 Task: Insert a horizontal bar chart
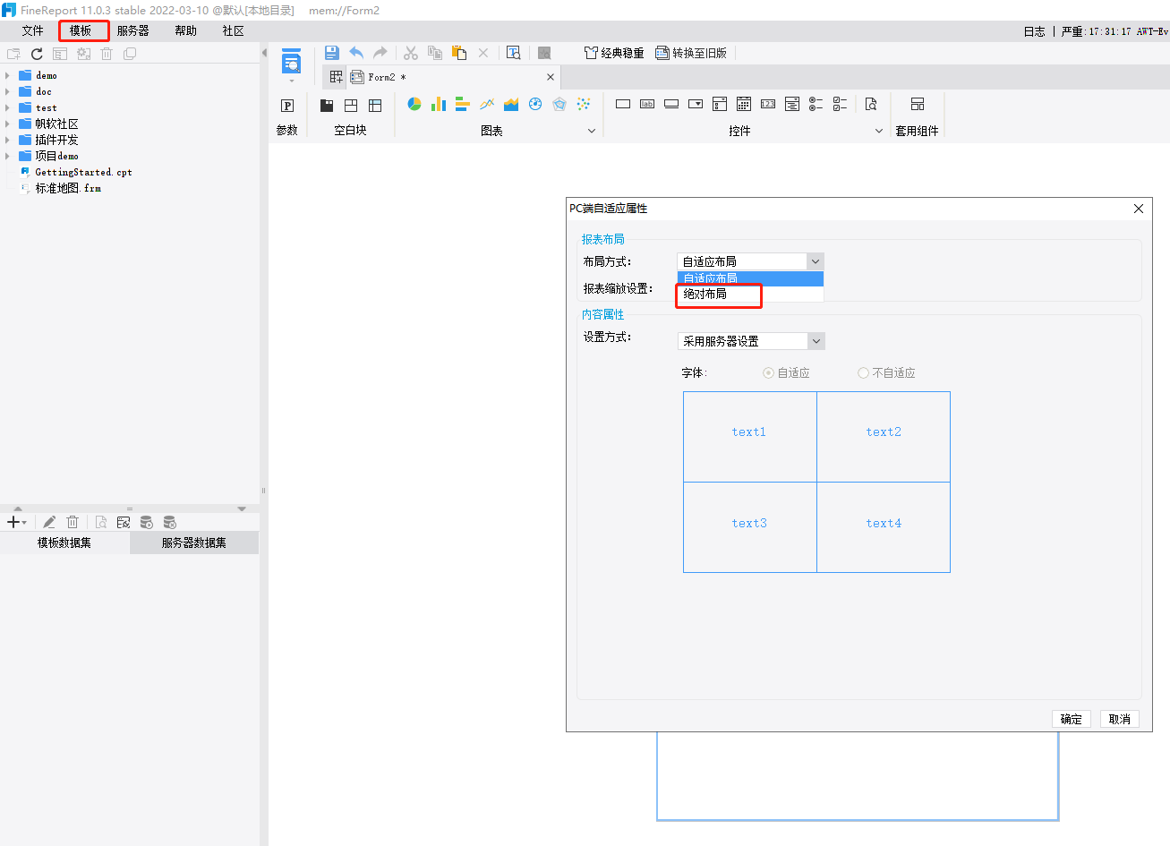tap(463, 104)
